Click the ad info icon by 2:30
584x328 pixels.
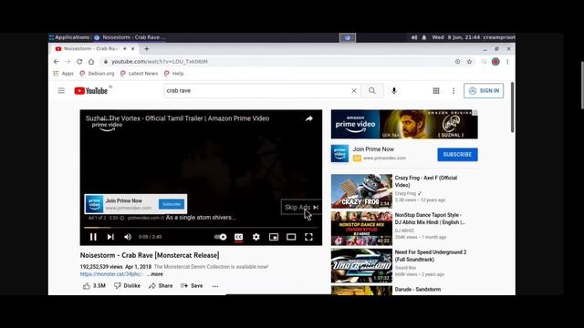(121, 218)
